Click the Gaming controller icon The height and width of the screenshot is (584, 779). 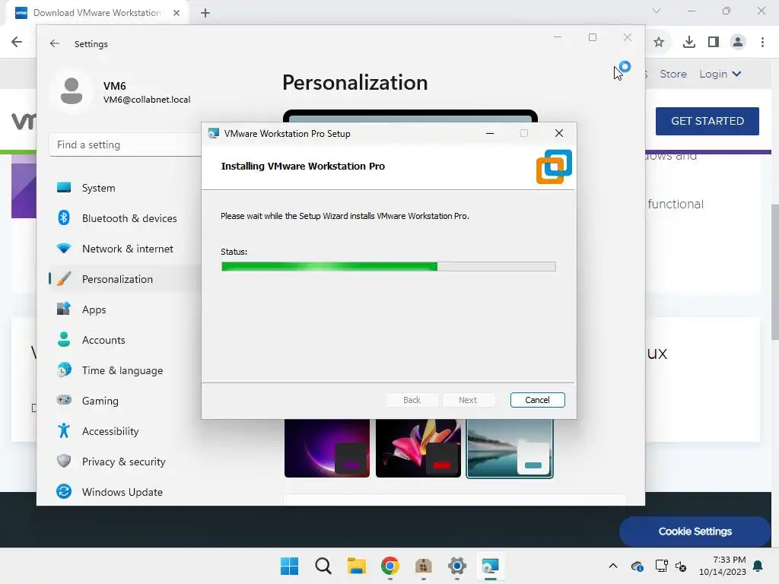point(64,400)
